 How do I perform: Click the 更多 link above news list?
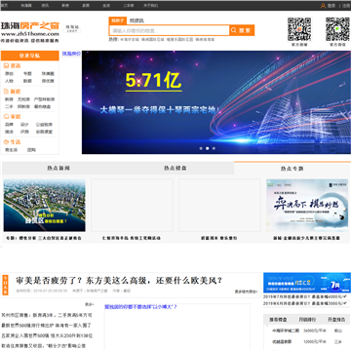click(x=90, y=305)
